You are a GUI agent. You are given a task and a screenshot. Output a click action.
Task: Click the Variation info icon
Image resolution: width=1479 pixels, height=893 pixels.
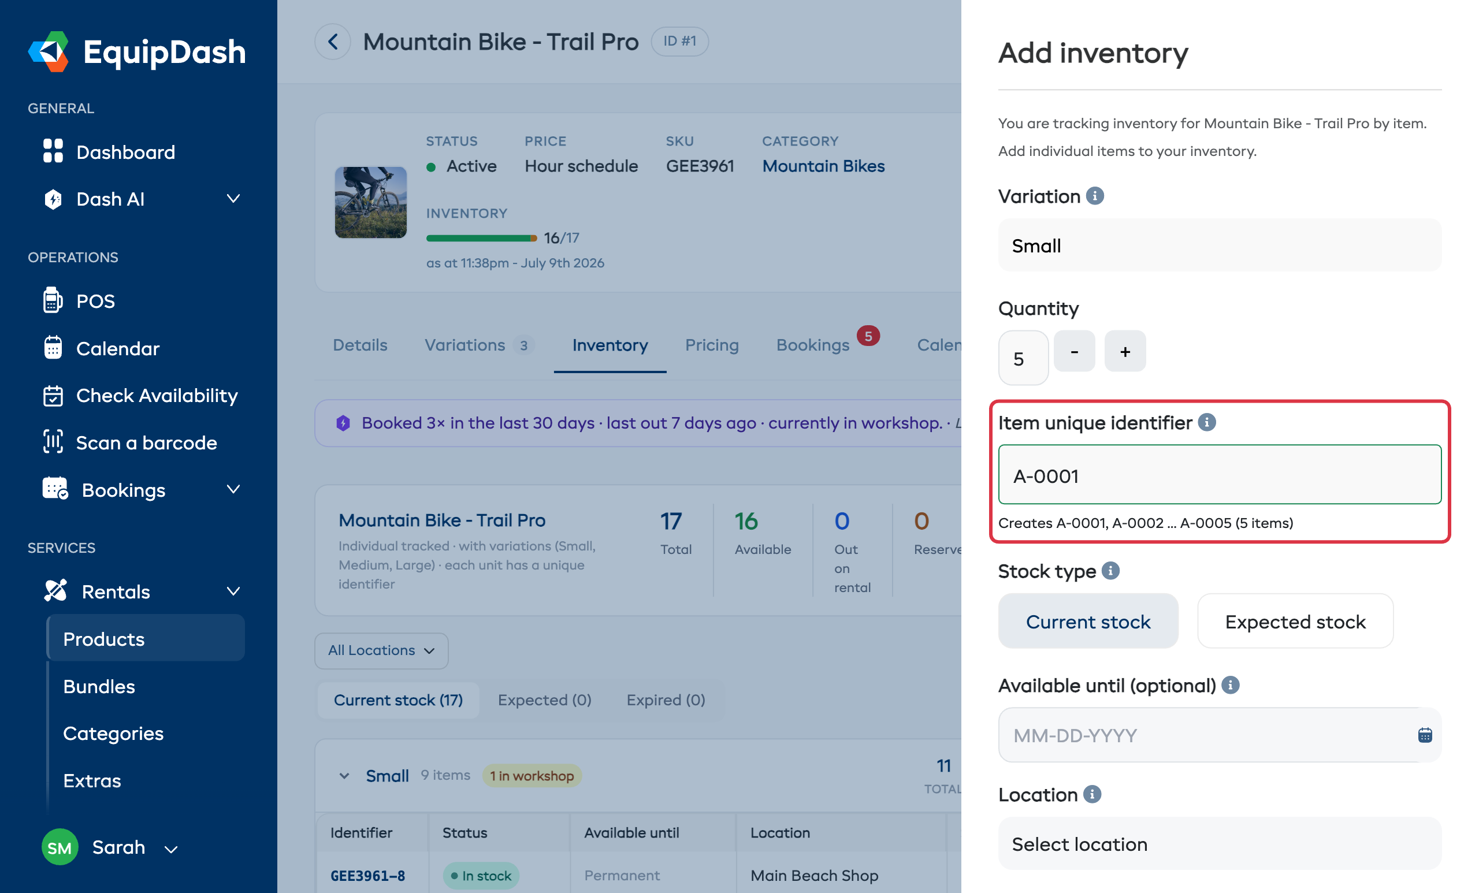click(x=1095, y=196)
